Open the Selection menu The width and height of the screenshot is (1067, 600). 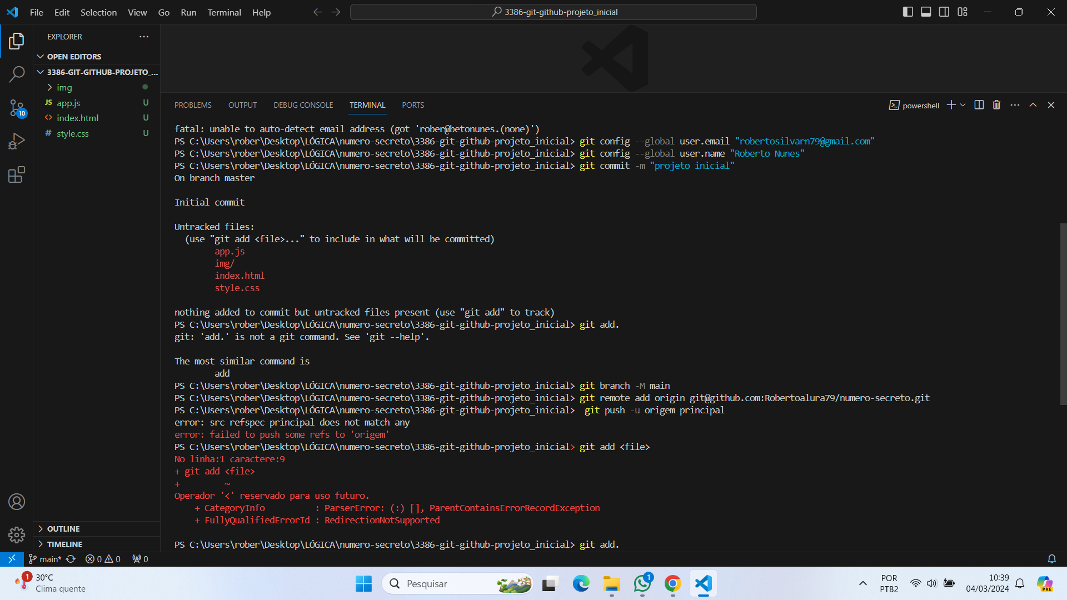(98, 12)
